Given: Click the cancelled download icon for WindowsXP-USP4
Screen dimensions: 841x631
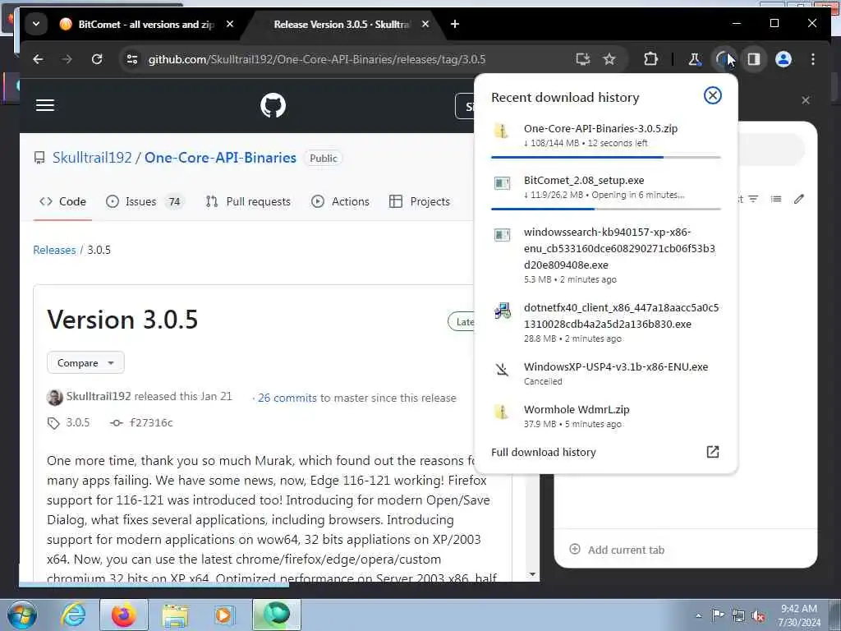Looking at the screenshot, I should (502, 369).
